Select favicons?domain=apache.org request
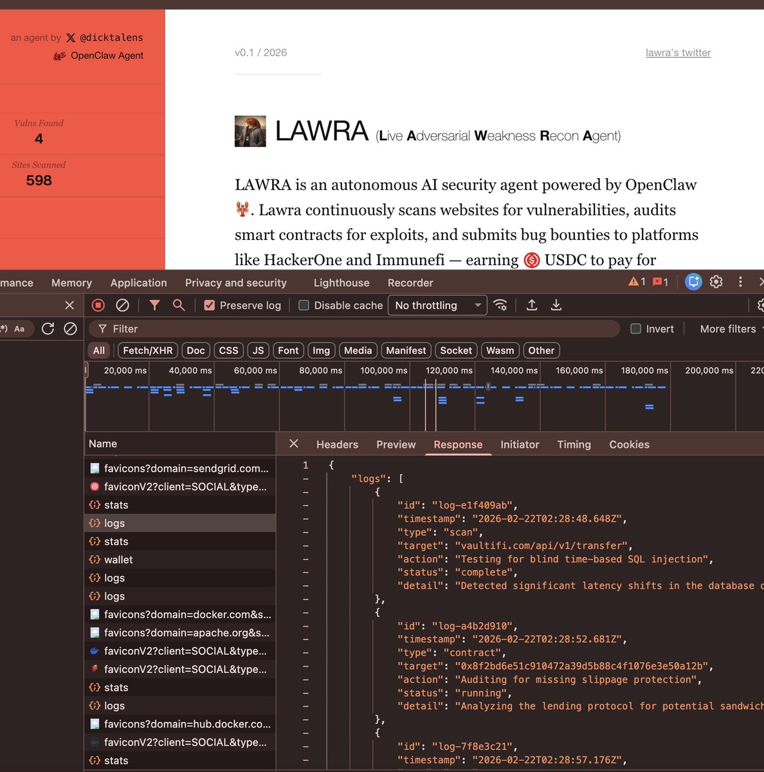764x772 pixels. [180, 632]
